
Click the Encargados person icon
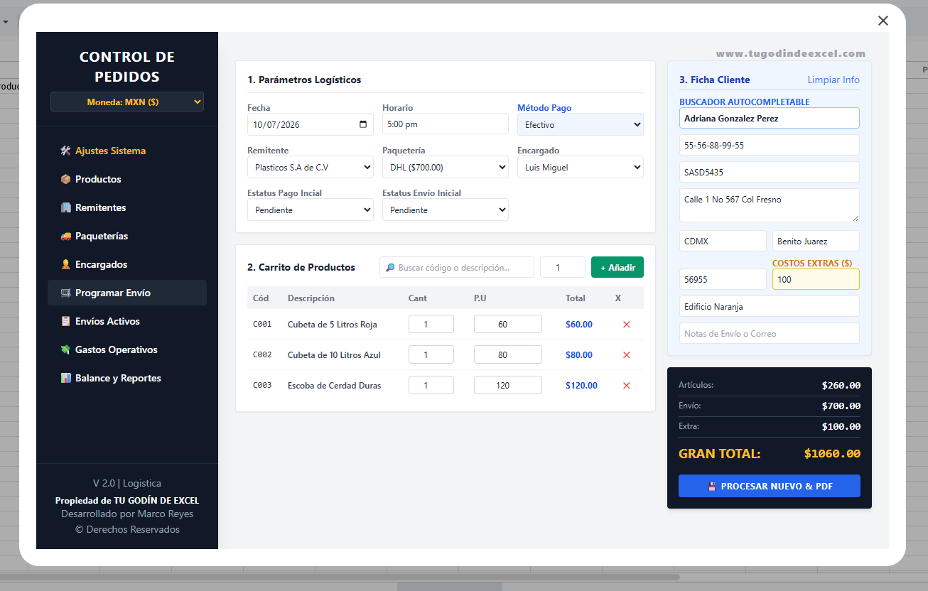click(65, 264)
